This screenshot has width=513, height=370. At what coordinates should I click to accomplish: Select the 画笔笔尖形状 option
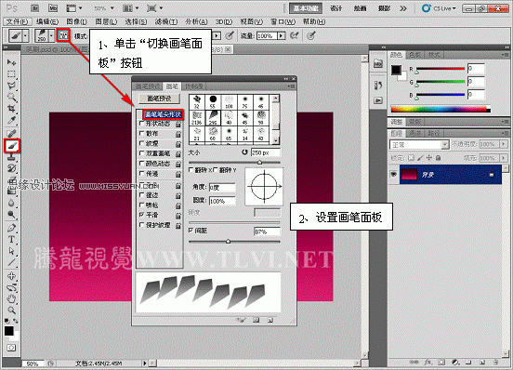[163, 114]
